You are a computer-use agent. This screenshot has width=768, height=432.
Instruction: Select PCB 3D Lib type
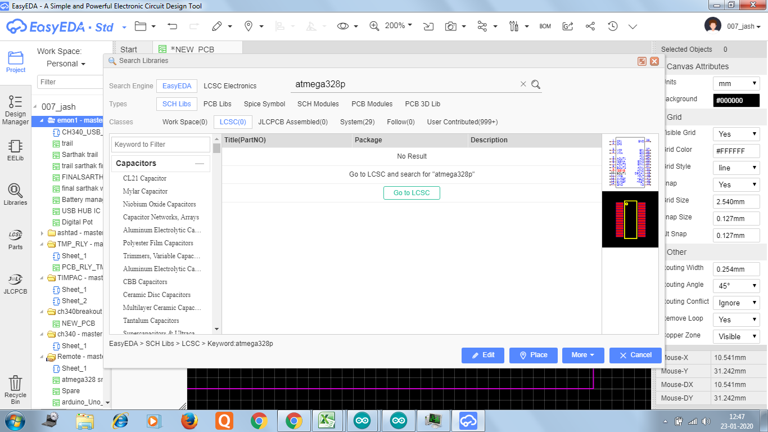coord(423,104)
